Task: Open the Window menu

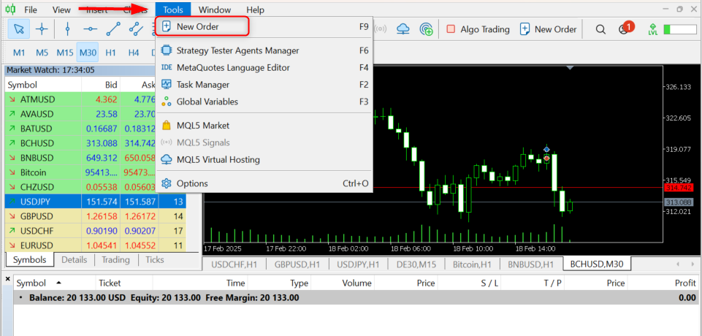Action: (215, 9)
